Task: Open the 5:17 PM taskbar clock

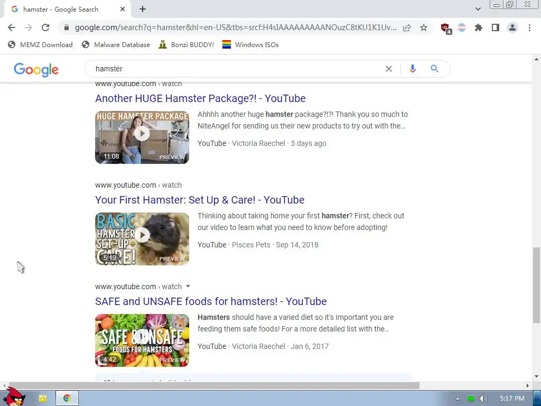Action: 512,399
